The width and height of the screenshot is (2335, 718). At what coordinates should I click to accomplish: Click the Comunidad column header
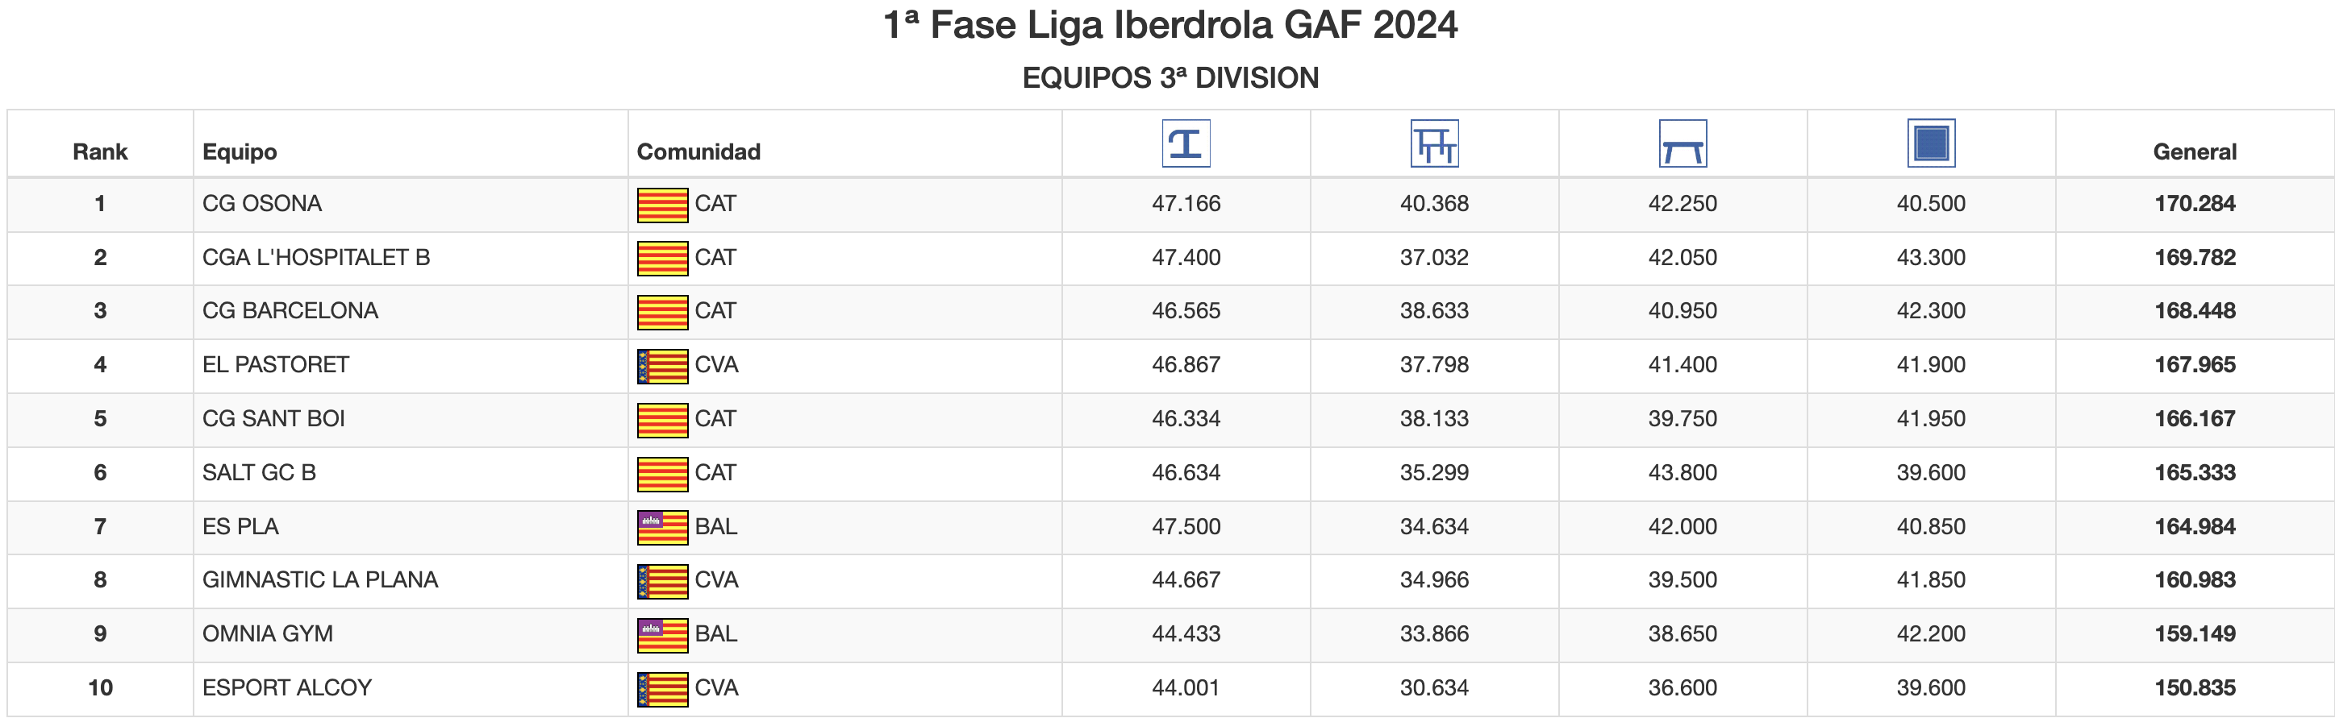(698, 152)
